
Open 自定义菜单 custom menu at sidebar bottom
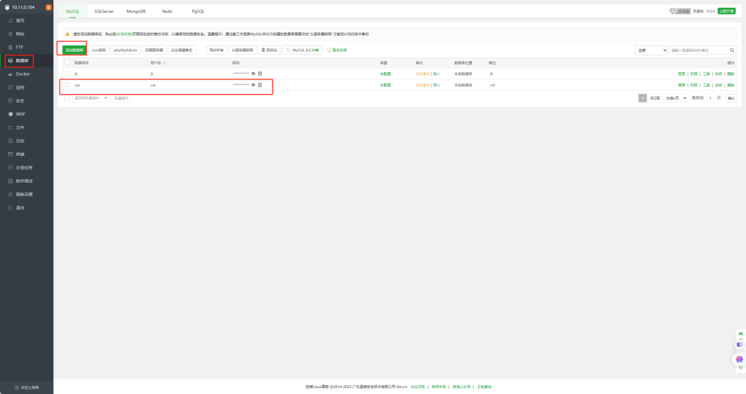coord(27,387)
